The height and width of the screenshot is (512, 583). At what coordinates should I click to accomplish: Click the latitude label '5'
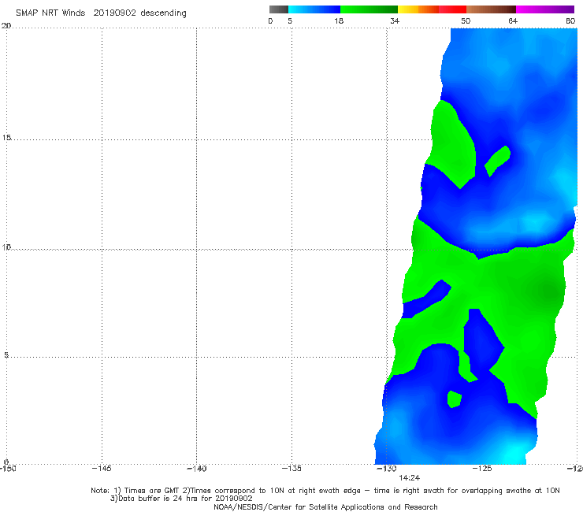point(6,354)
